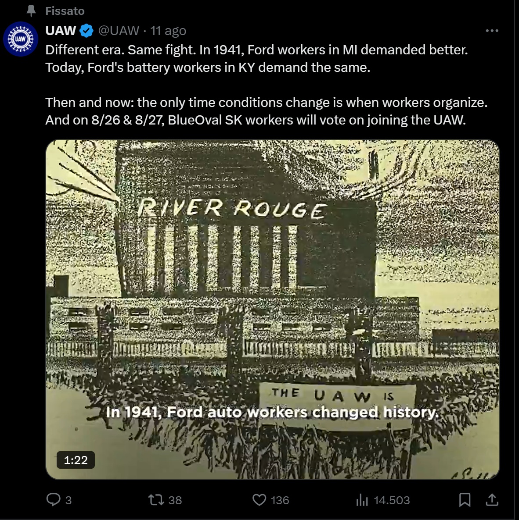Image resolution: width=519 pixels, height=520 pixels.
Task: Open the reply comment icon
Action: 53,499
